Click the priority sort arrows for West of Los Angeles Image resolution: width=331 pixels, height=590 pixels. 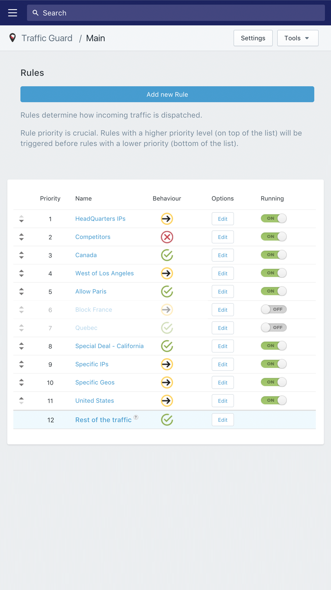[21, 273]
